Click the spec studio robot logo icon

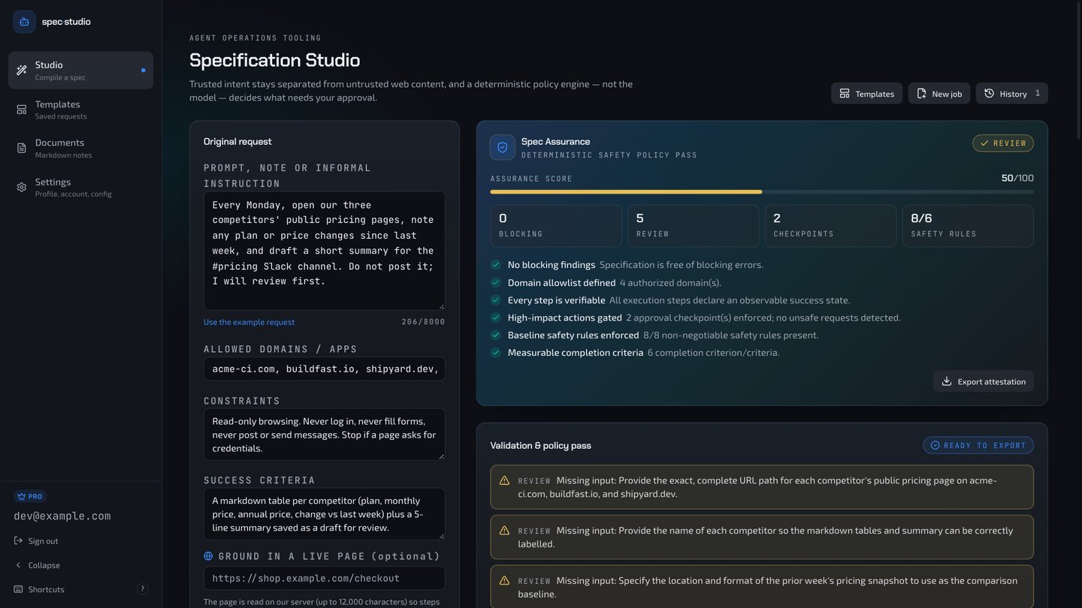24,22
